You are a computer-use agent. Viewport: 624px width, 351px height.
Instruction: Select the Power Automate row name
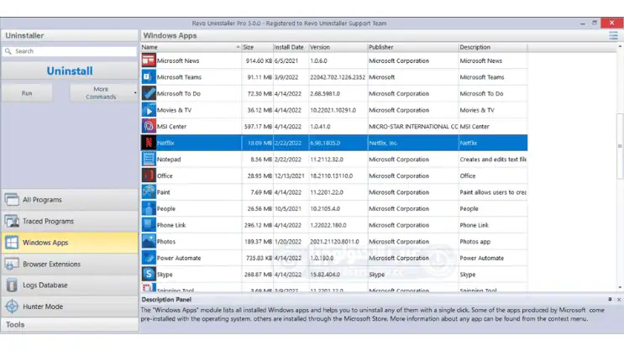(179, 258)
